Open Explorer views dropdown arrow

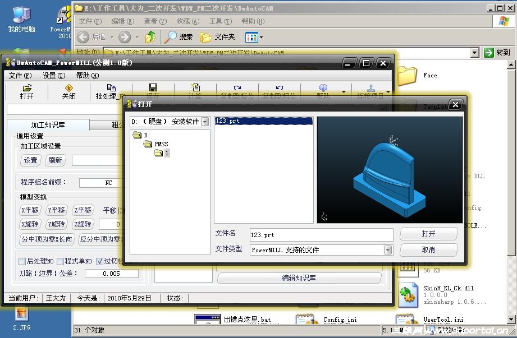[262, 37]
